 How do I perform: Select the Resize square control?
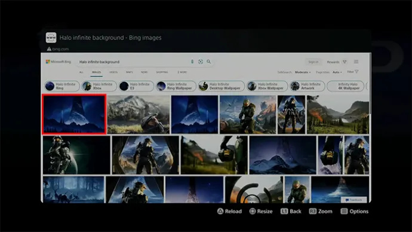pyautogui.click(x=261, y=211)
